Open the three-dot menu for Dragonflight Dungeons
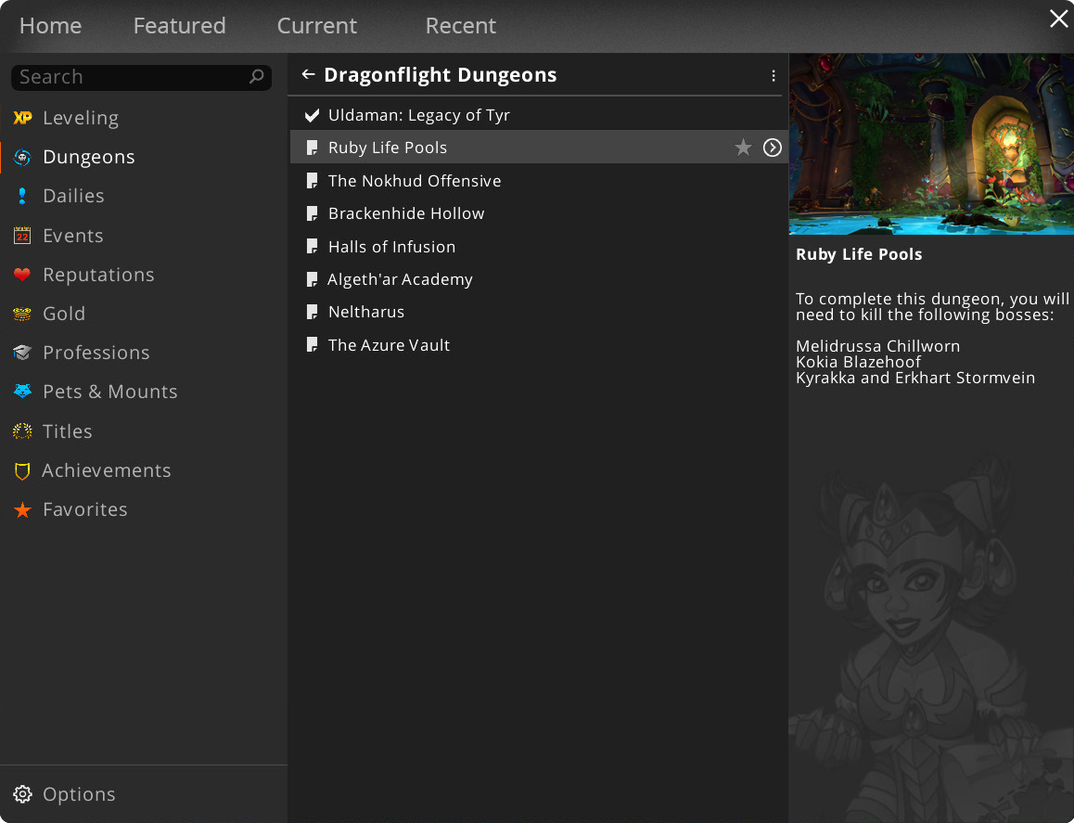Image resolution: width=1074 pixels, height=823 pixels. [x=774, y=75]
